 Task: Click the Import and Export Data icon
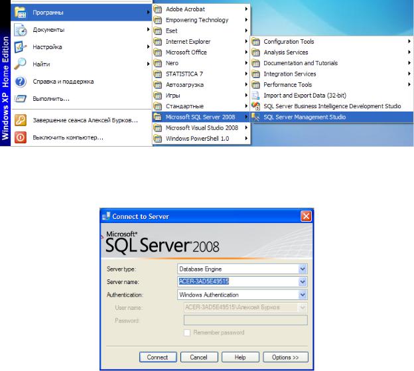coord(255,96)
